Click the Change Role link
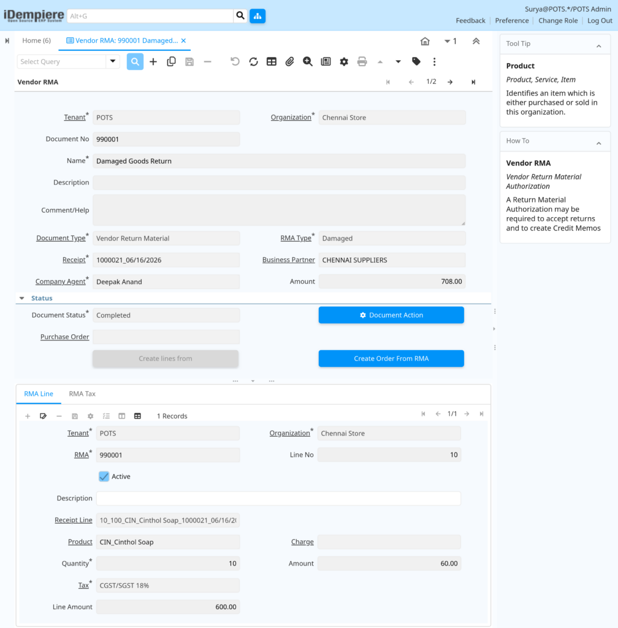Image resolution: width=618 pixels, height=628 pixels. (x=558, y=20)
